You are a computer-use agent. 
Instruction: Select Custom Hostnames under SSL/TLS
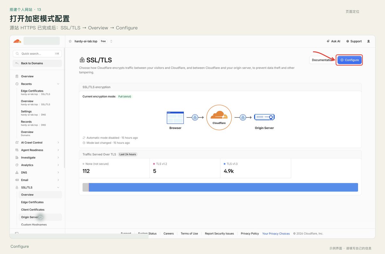[x=40, y=225]
